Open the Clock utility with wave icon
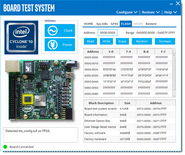185x155 pixels. (60, 31)
